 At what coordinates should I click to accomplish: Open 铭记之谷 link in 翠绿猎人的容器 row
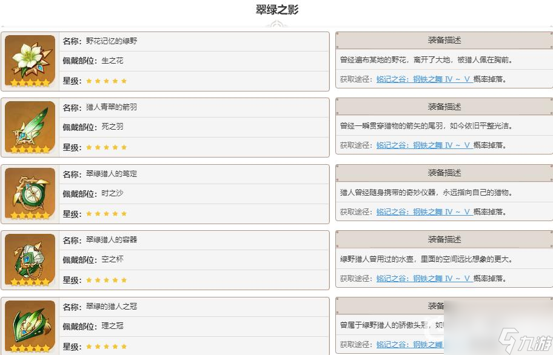424,279
